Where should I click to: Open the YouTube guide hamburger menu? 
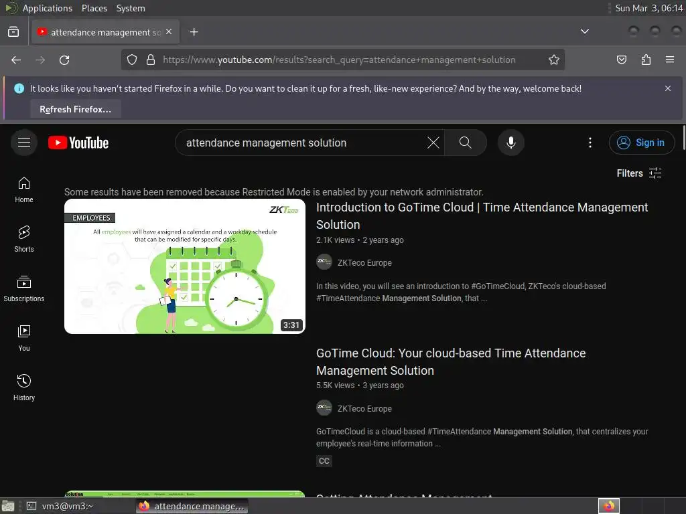tap(24, 143)
